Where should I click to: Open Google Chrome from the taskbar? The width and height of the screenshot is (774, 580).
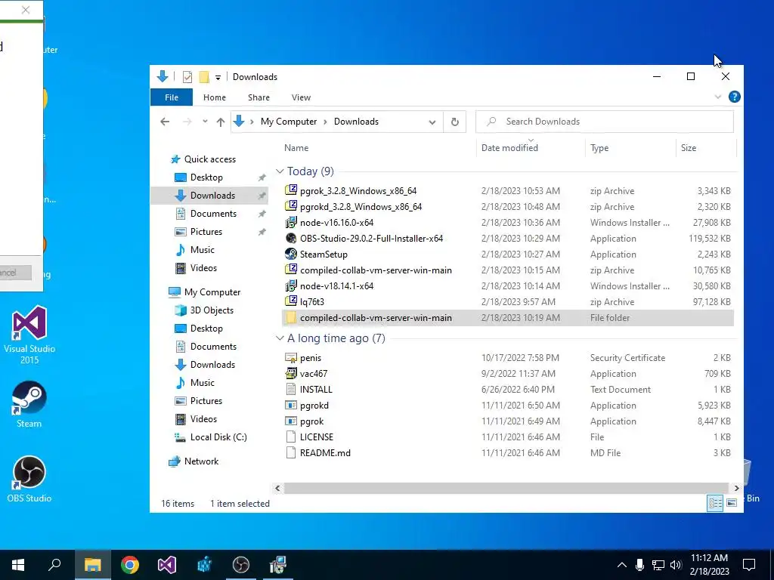click(130, 565)
